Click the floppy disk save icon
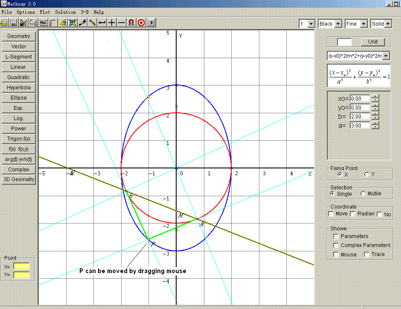This screenshot has width=401, height=309. (x=14, y=23)
